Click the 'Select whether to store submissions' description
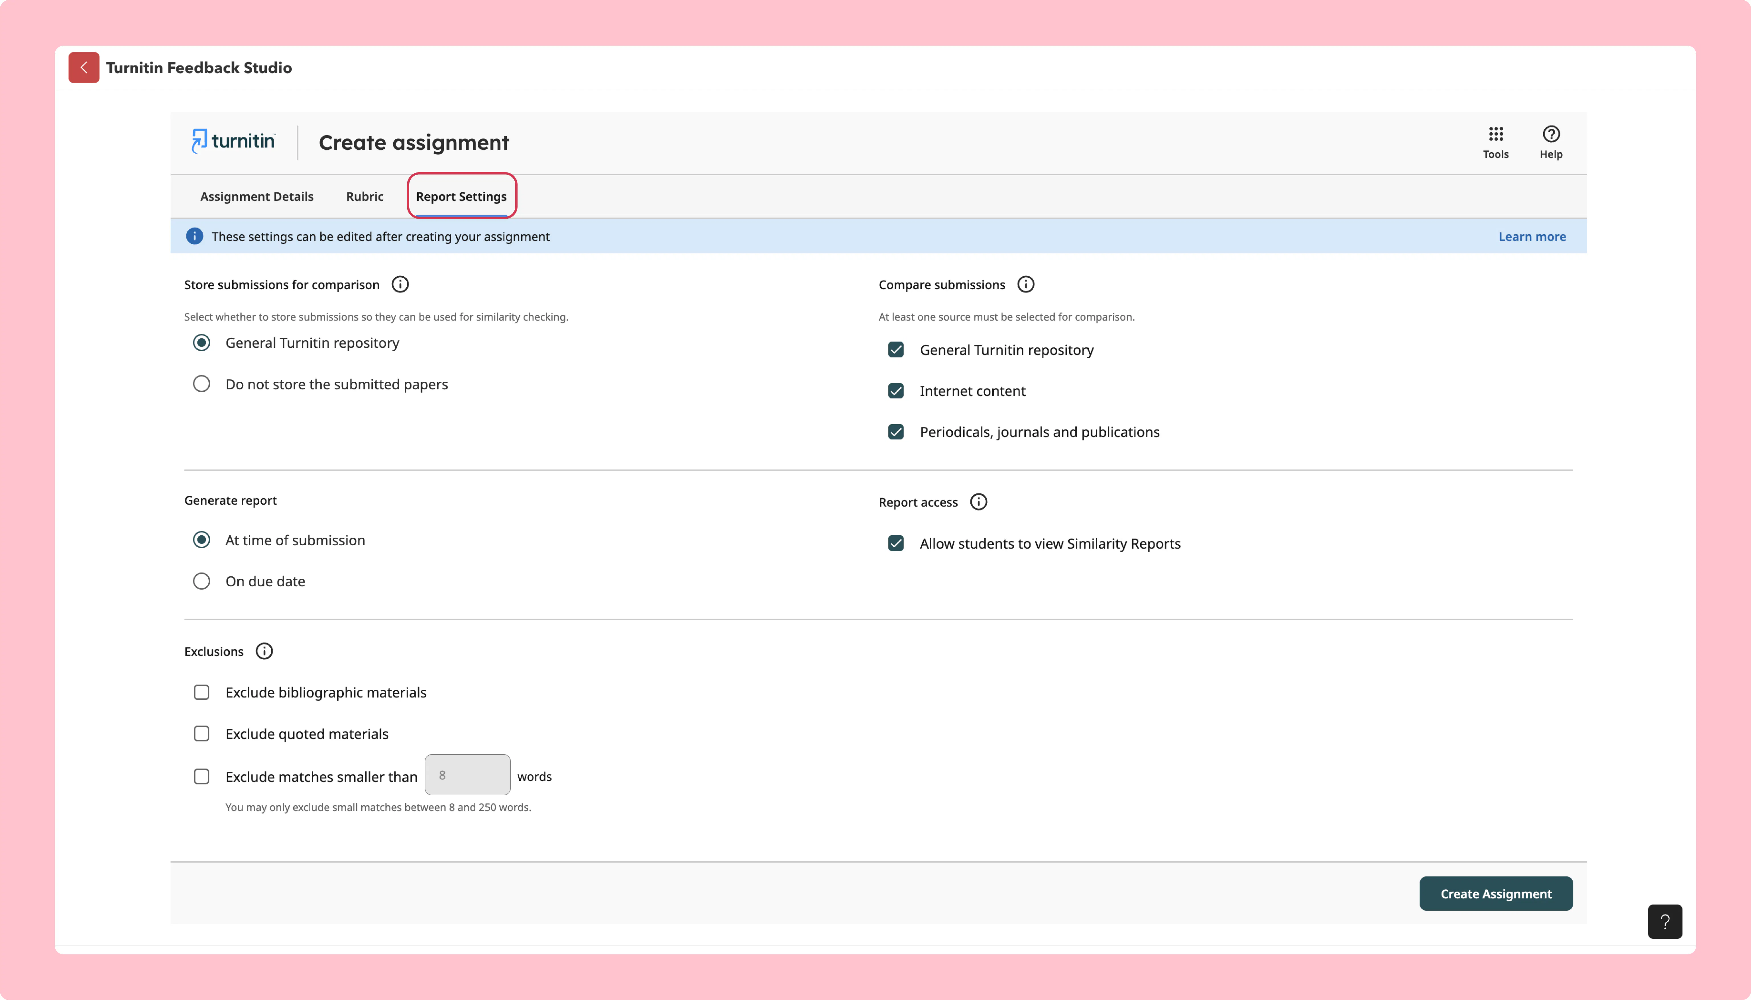 (376, 317)
